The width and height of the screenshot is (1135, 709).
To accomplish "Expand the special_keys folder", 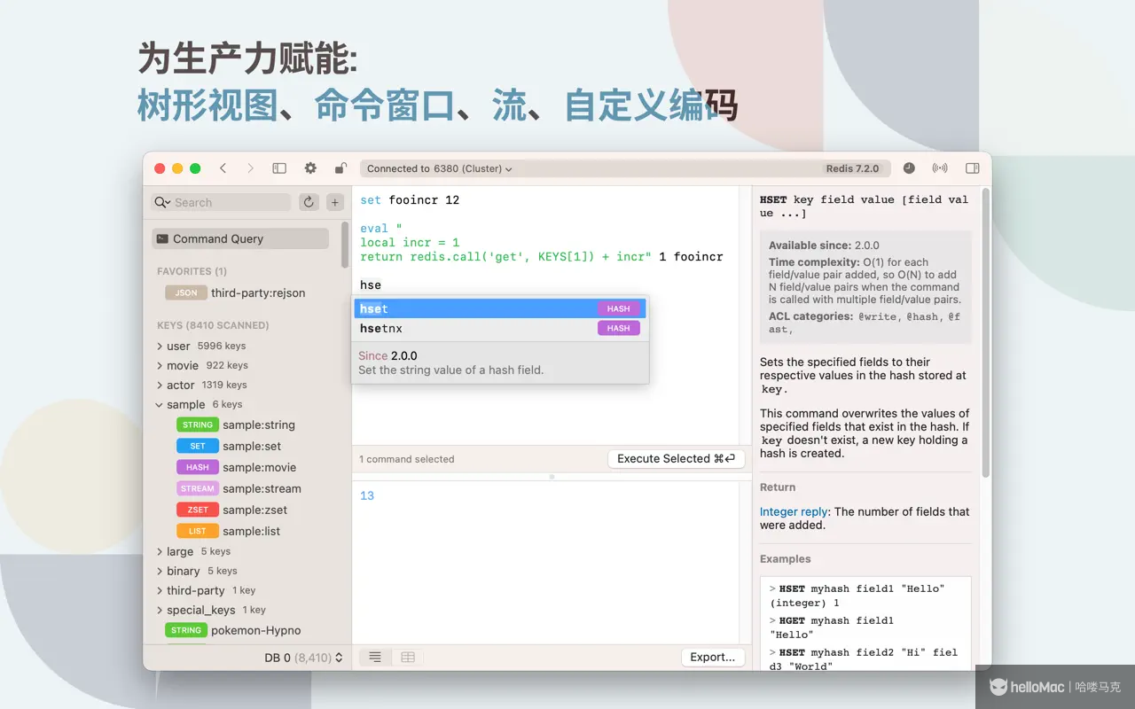I will click(x=160, y=610).
